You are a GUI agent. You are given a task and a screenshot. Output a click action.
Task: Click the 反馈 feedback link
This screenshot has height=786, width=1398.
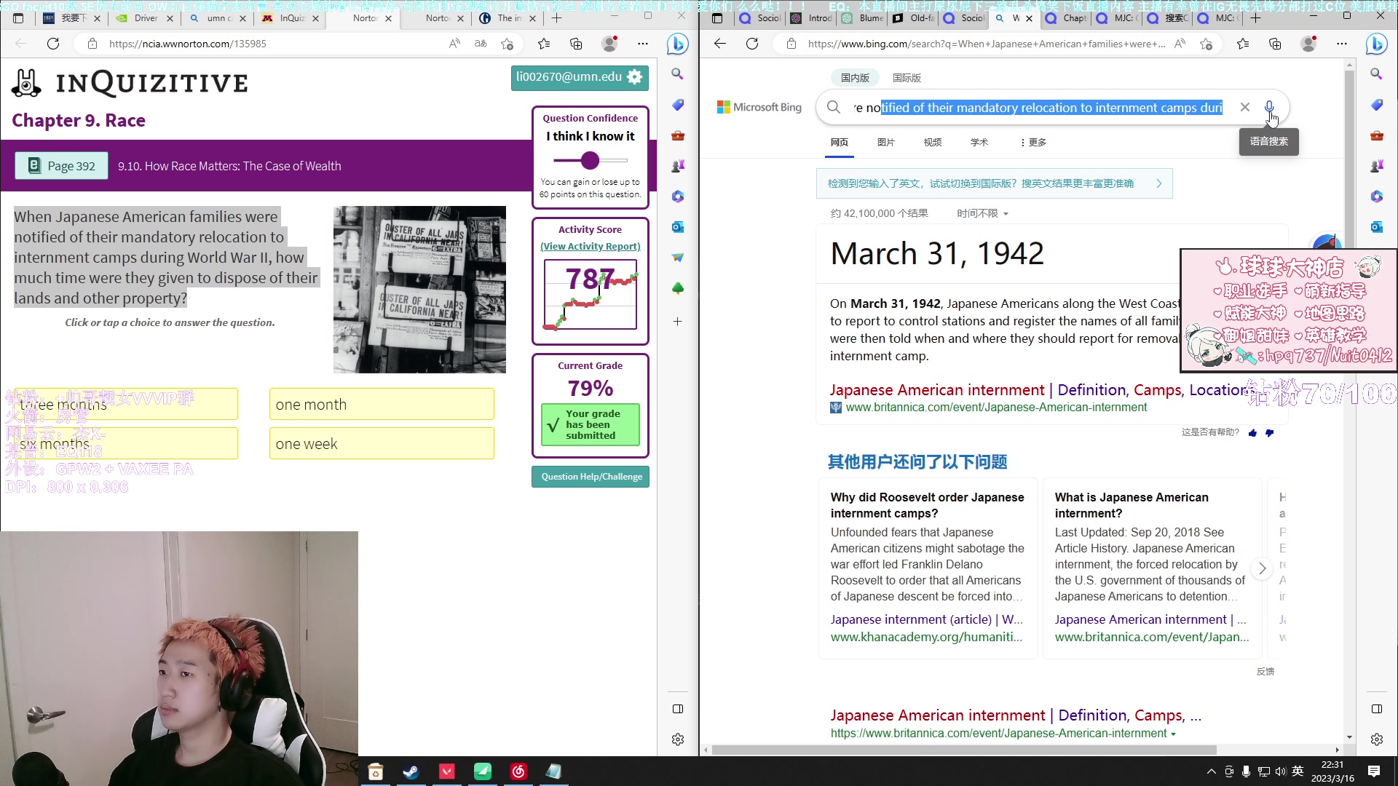pyautogui.click(x=1265, y=671)
